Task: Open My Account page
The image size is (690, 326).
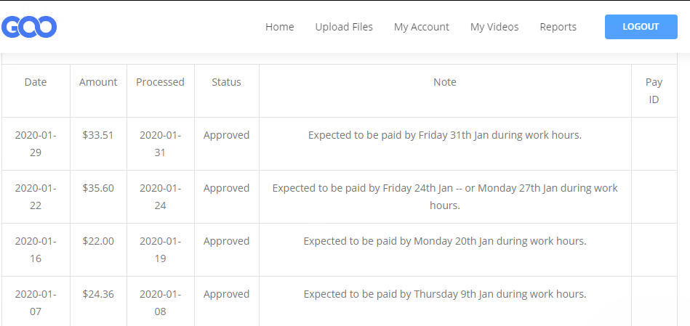Action: pos(422,27)
